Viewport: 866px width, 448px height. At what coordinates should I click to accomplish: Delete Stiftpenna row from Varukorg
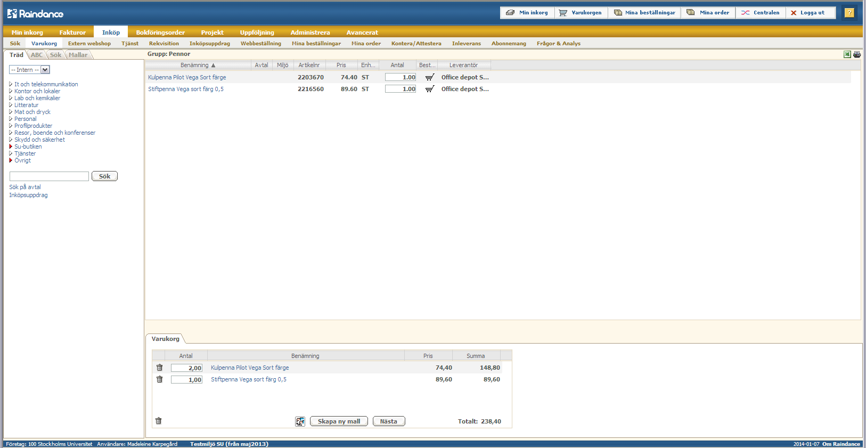(159, 379)
